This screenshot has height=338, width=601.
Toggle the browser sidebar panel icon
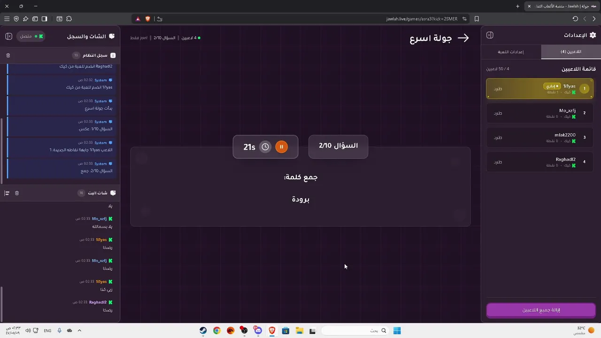tap(44, 19)
